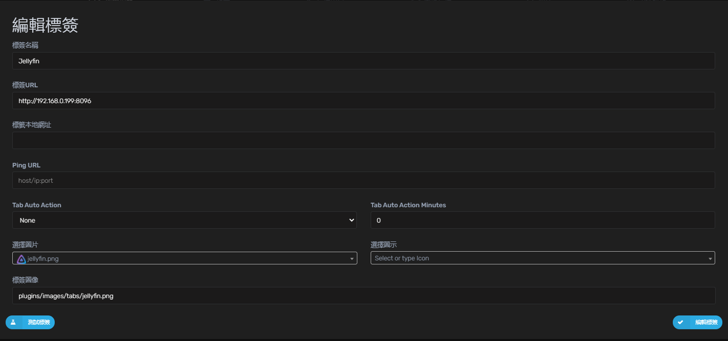Focus the empty 標籤本地網址 field

click(363, 140)
